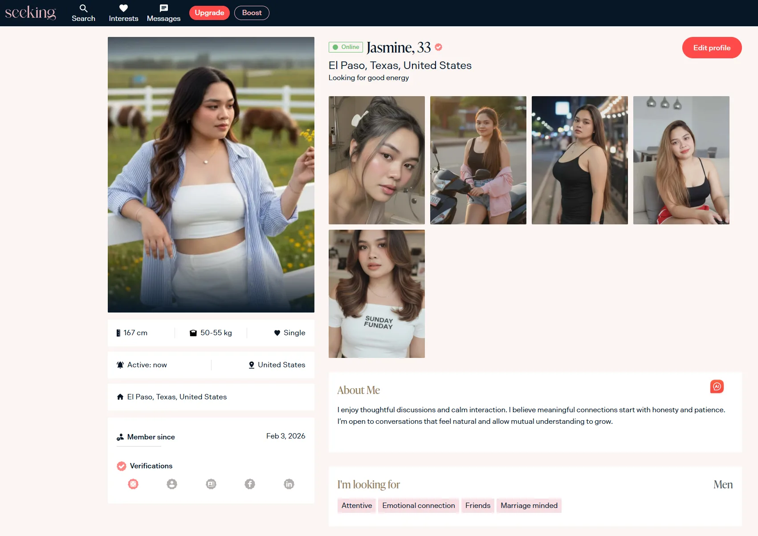Open the Search page in the navbar

83,13
